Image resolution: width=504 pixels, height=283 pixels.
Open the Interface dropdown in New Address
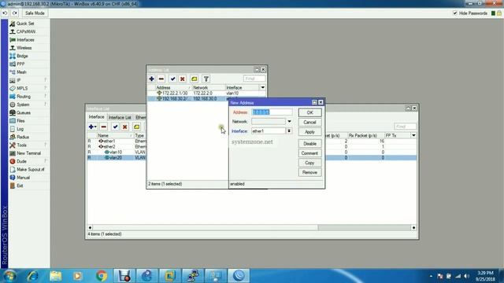click(289, 131)
